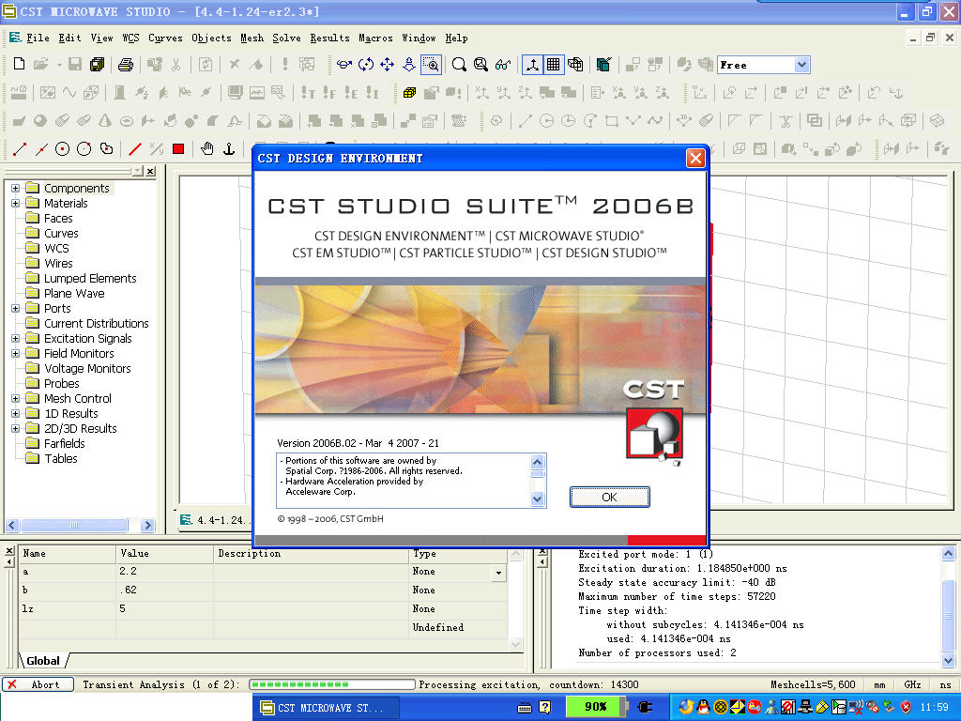Viewport: 961px width, 721px height.
Task: Click the anchor icon
Action: pos(229,149)
